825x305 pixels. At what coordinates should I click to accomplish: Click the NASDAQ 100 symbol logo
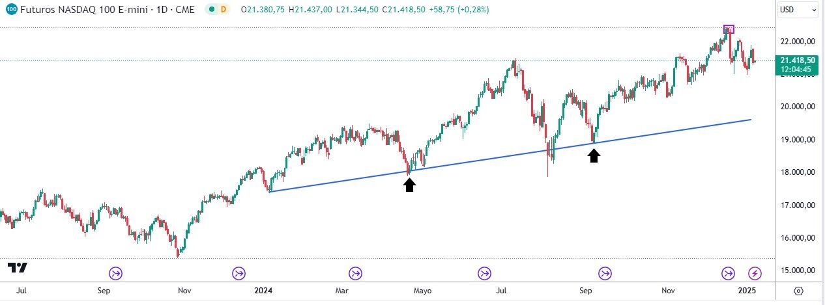(11, 10)
